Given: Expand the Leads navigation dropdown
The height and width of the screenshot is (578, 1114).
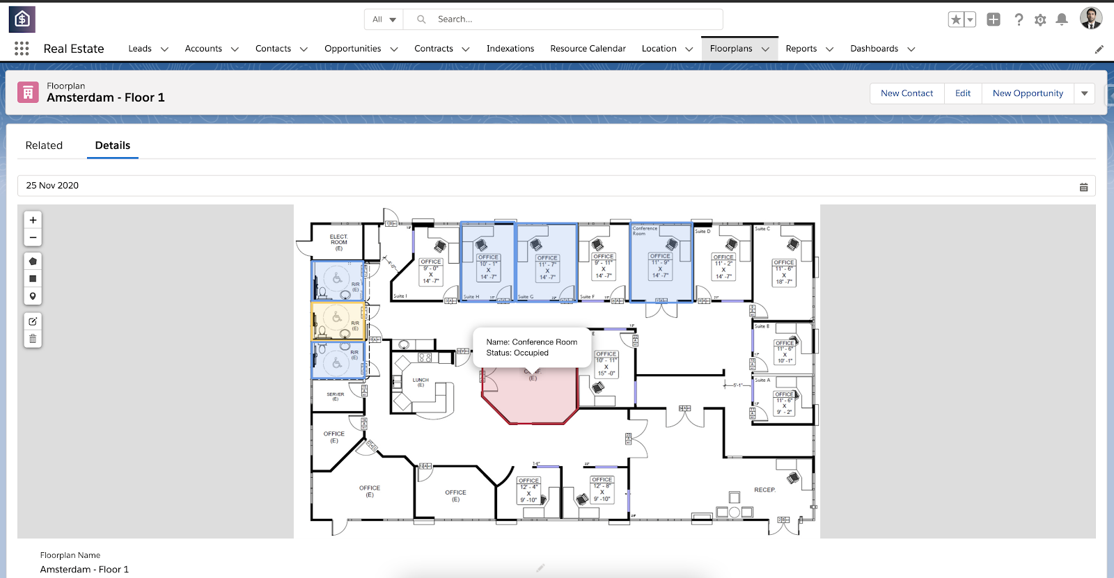Looking at the screenshot, I should pyautogui.click(x=164, y=49).
